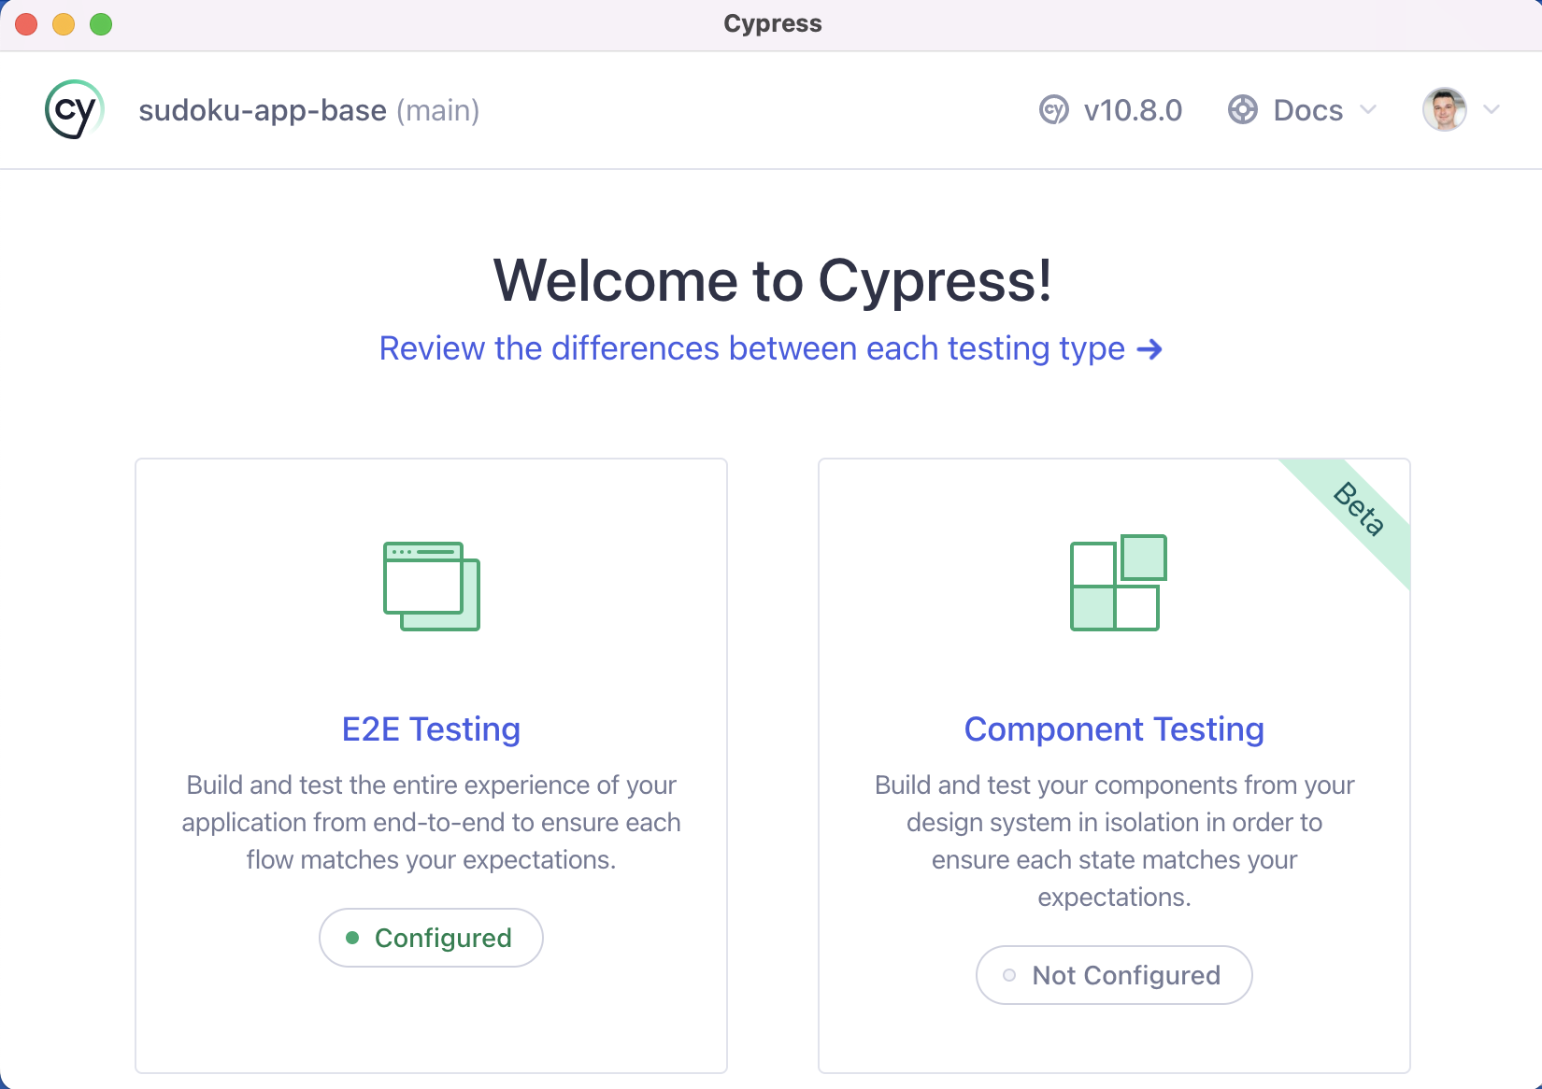Click the user profile avatar
The image size is (1542, 1089).
coord(1445,110)
